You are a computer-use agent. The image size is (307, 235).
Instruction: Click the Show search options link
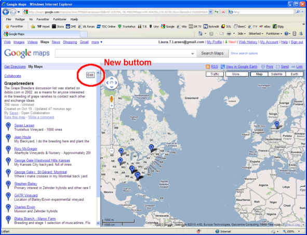(244, 53)
